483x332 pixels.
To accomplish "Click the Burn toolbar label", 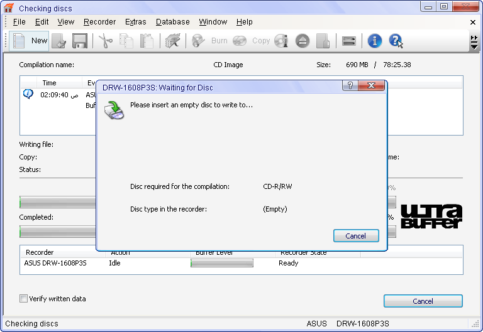I will tap(219, 41).
